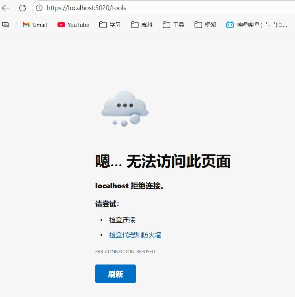Open the 工具 bookmark folder
Screen dimensions: 295x297
(x=173, y=25)
